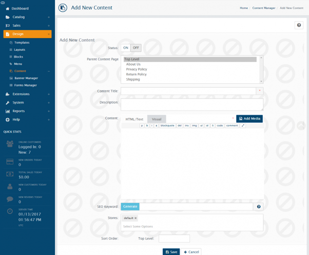
Task: Click the Save button
Action: (x=171, y=251)
